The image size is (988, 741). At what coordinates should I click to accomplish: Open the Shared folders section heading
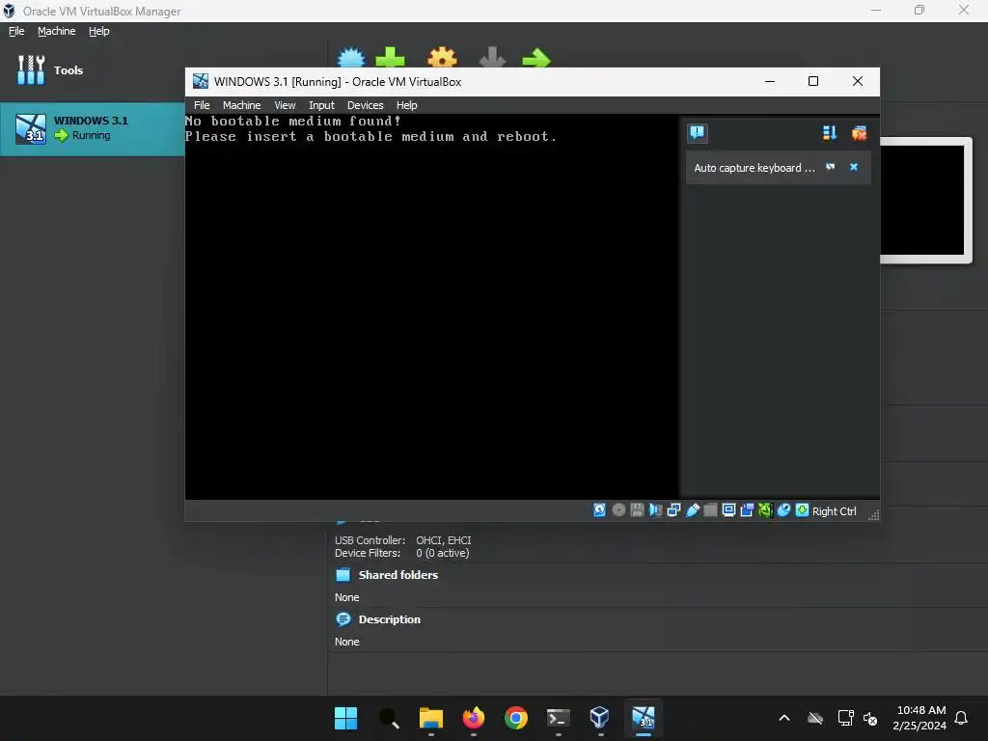point(398,575)
